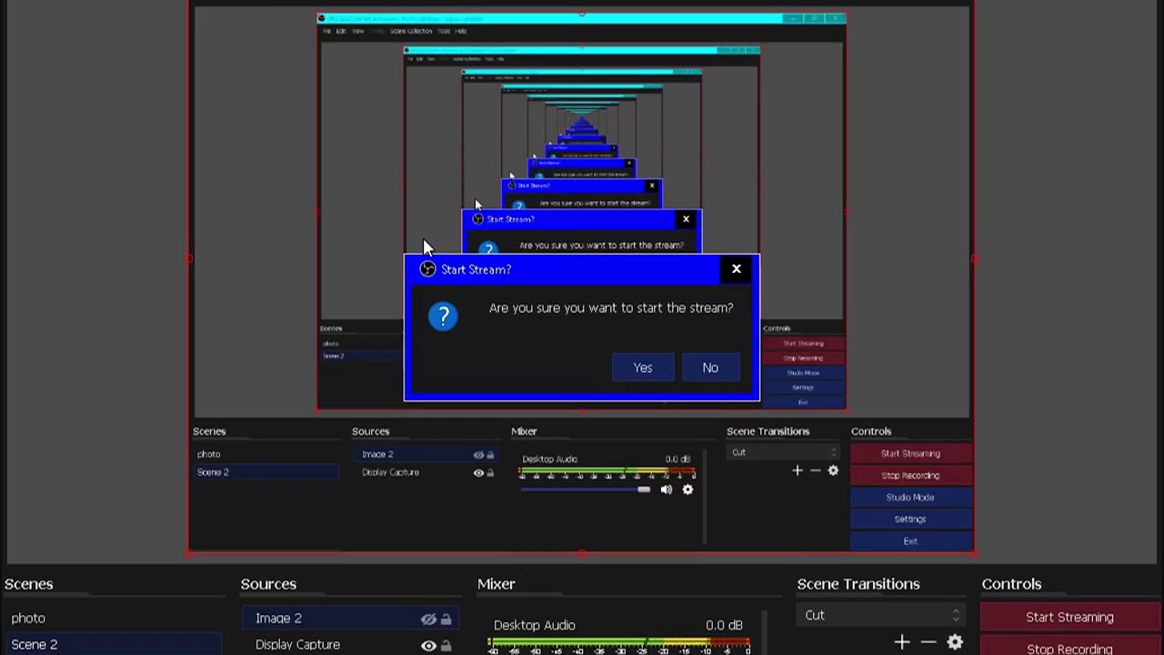Click the largest Start Streaming button

click(x=1069, y=617)
